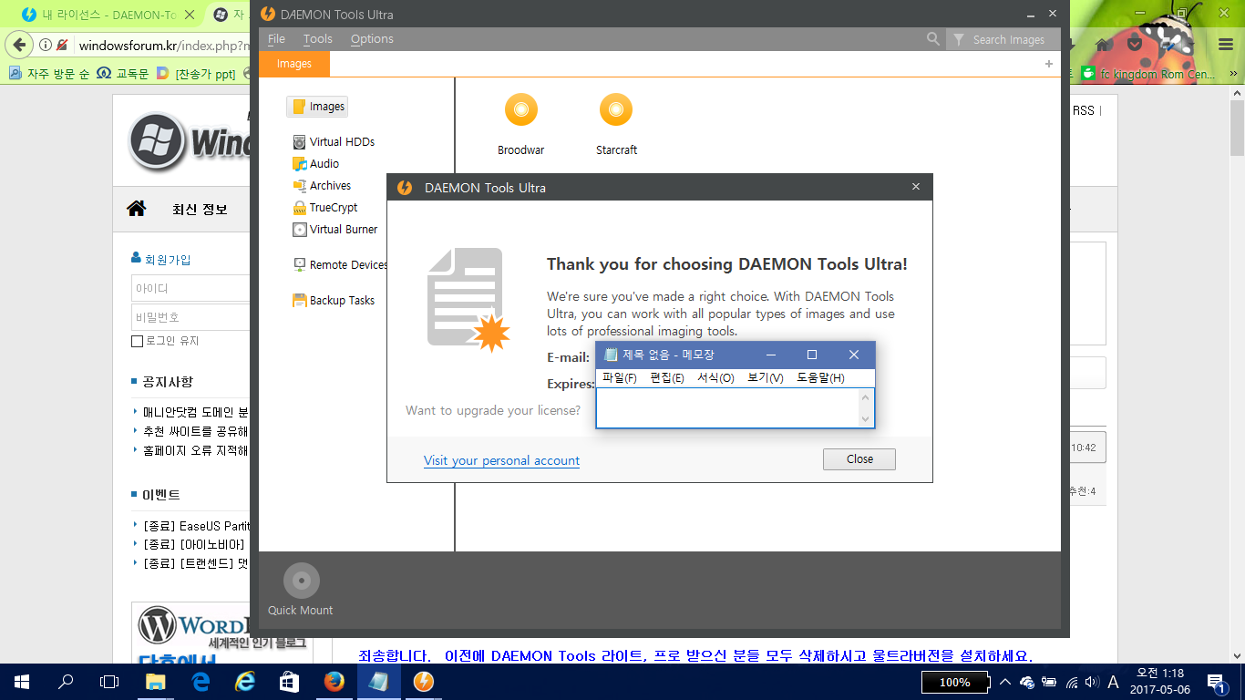The image size is (1245, 700).
Task: Click the search magnifier in DAEMON Tools
Action: tap(933, 39)
